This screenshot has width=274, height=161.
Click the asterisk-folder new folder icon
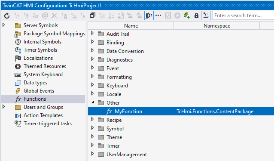[x=102, y=15]
